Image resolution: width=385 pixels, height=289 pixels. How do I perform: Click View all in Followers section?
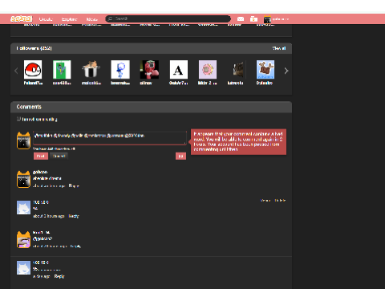(x=279, y=48)
